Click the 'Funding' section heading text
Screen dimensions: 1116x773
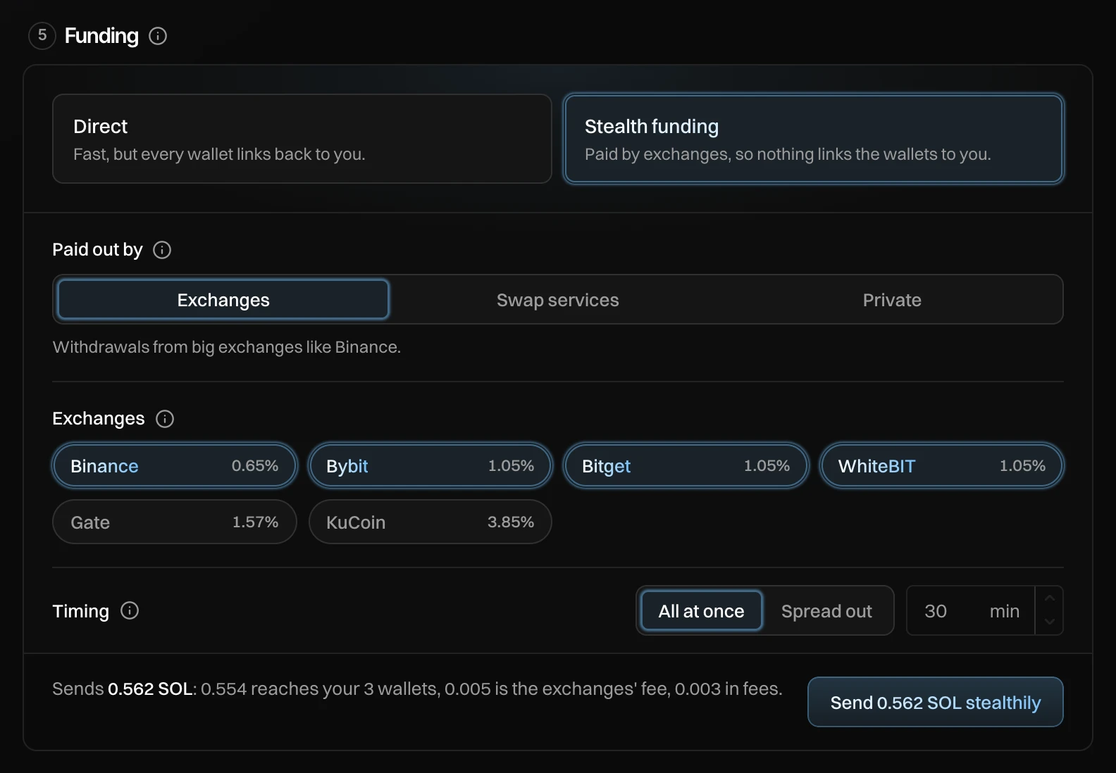coord(101,36)
